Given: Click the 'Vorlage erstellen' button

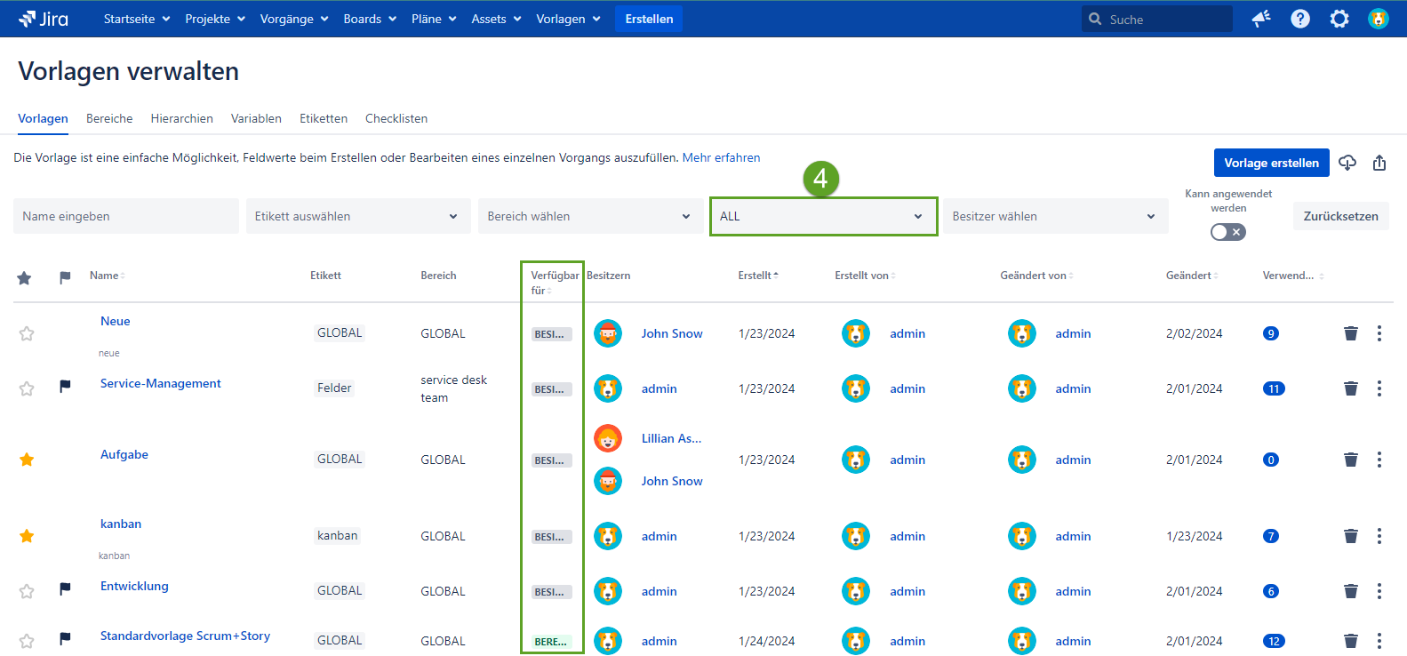Looking at the screenshot, I should [1271, 163].
